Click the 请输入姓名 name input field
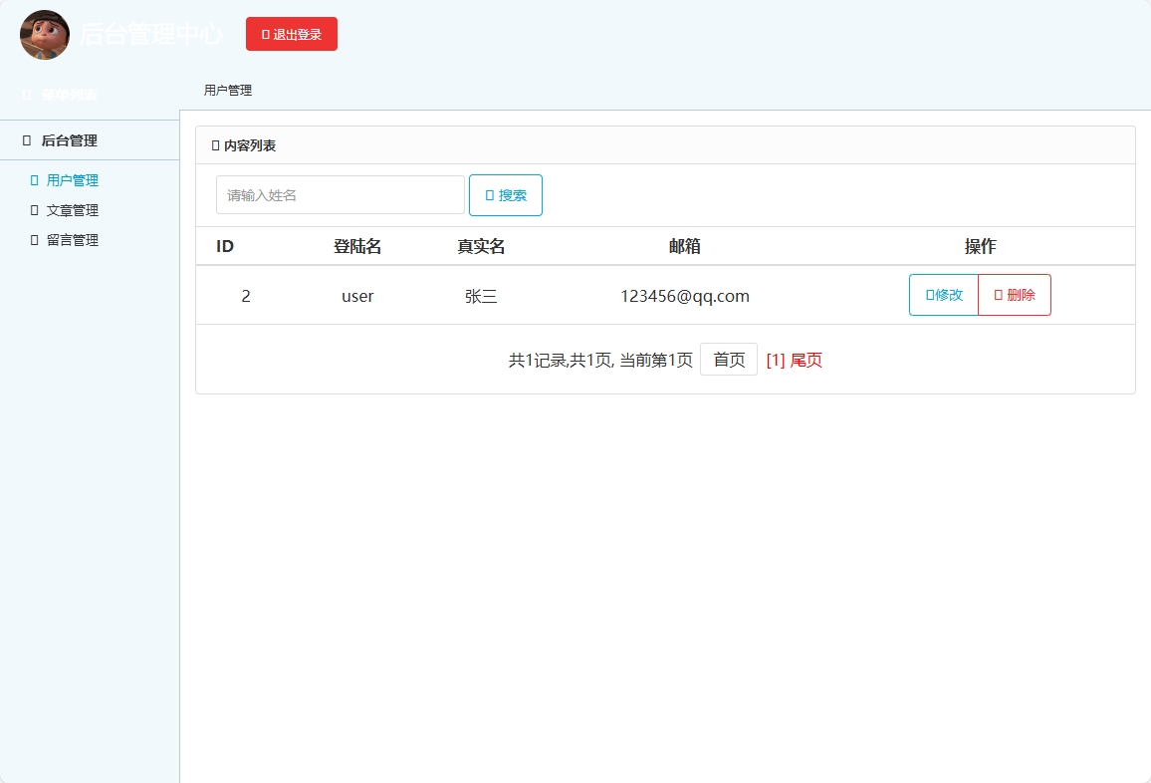This screenshot has width=1151, height=783. tap(341, 194)
